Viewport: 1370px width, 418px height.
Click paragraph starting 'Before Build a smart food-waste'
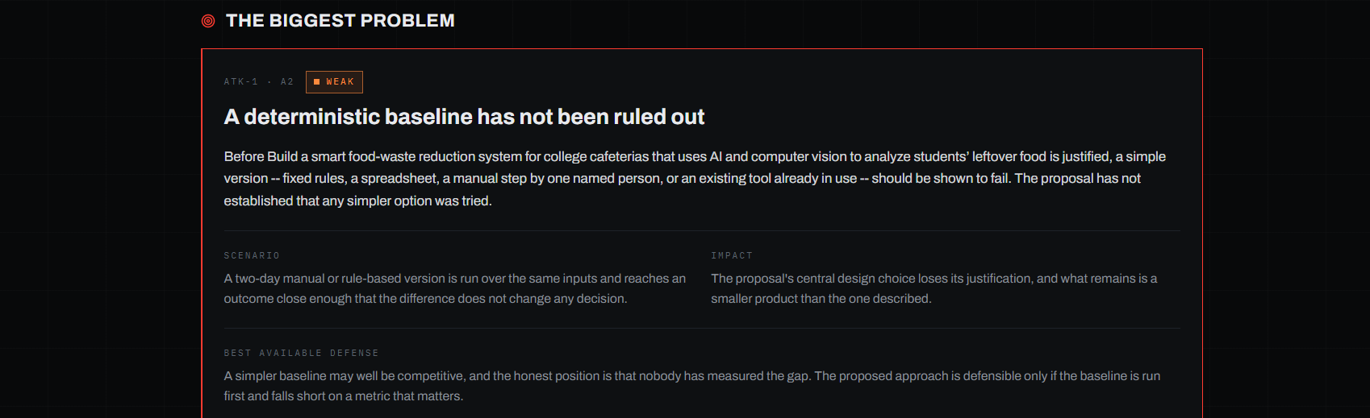[695, 179]
